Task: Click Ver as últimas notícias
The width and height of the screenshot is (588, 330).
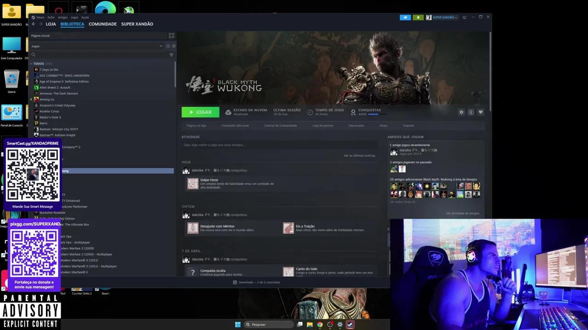Action: tap(359, 155)
